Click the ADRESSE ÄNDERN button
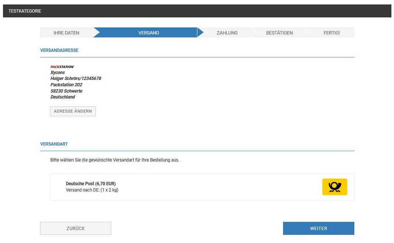This screenshot has width=394, height=243. point(73,111)
